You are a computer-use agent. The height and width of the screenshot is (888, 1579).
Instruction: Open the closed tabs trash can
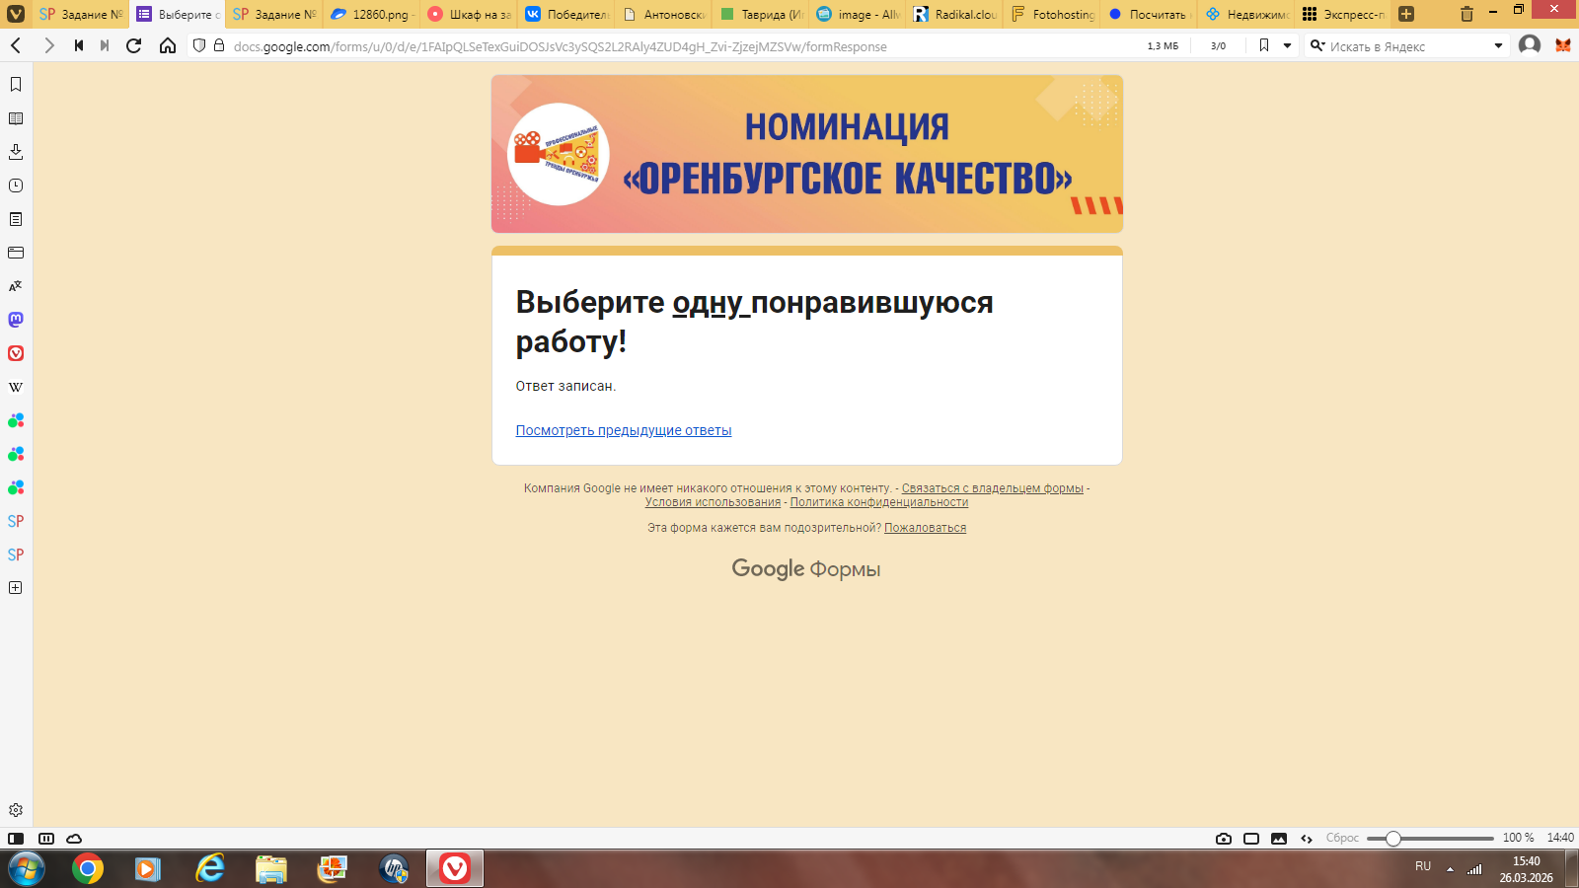click(x=1466, y=14)
